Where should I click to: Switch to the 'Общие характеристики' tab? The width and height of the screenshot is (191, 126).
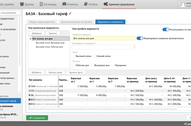coord(42,22)
